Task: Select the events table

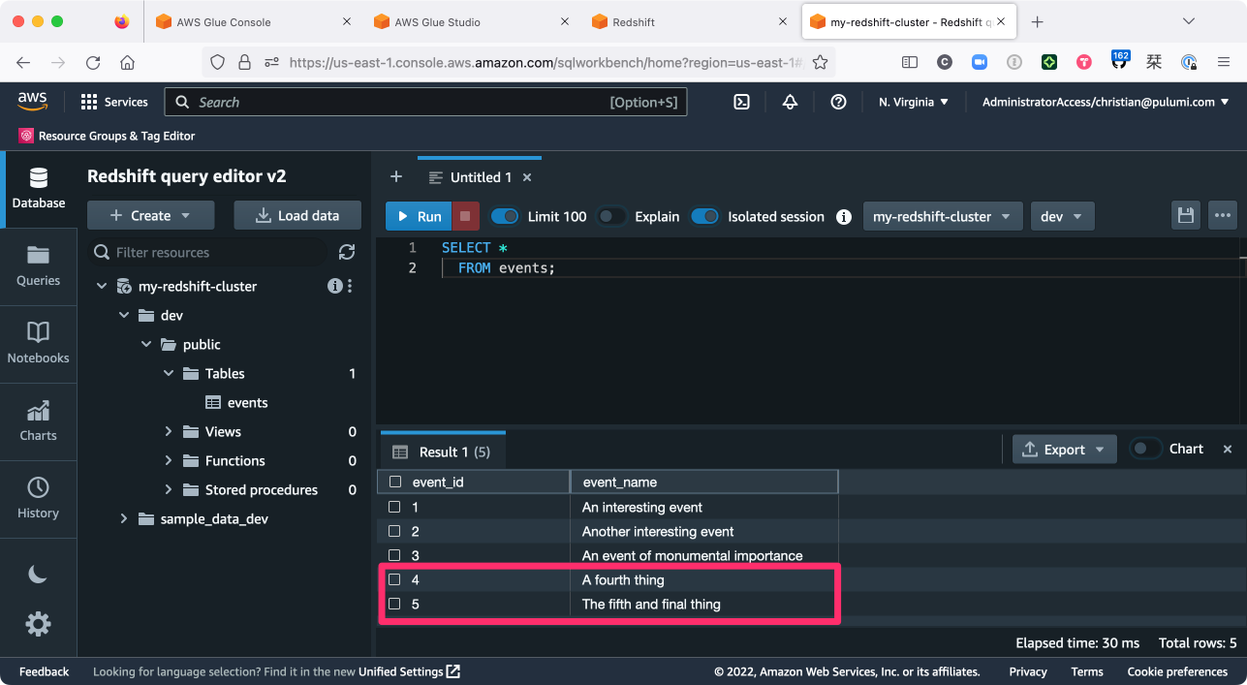Action: (237, 402)
